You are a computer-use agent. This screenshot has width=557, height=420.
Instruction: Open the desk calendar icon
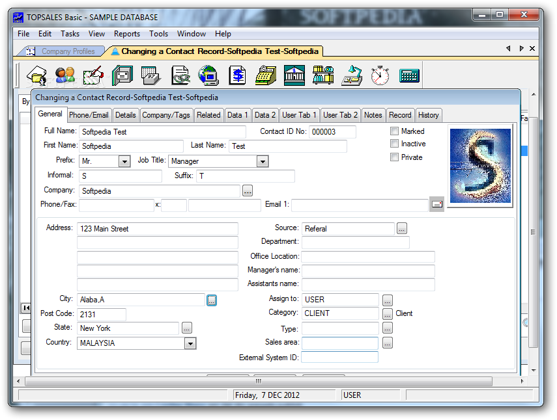point(151,75)
